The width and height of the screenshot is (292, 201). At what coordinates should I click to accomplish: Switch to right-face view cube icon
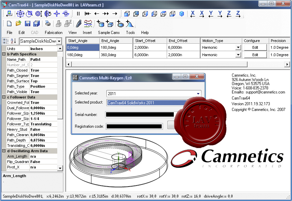(x=145, y=14)
